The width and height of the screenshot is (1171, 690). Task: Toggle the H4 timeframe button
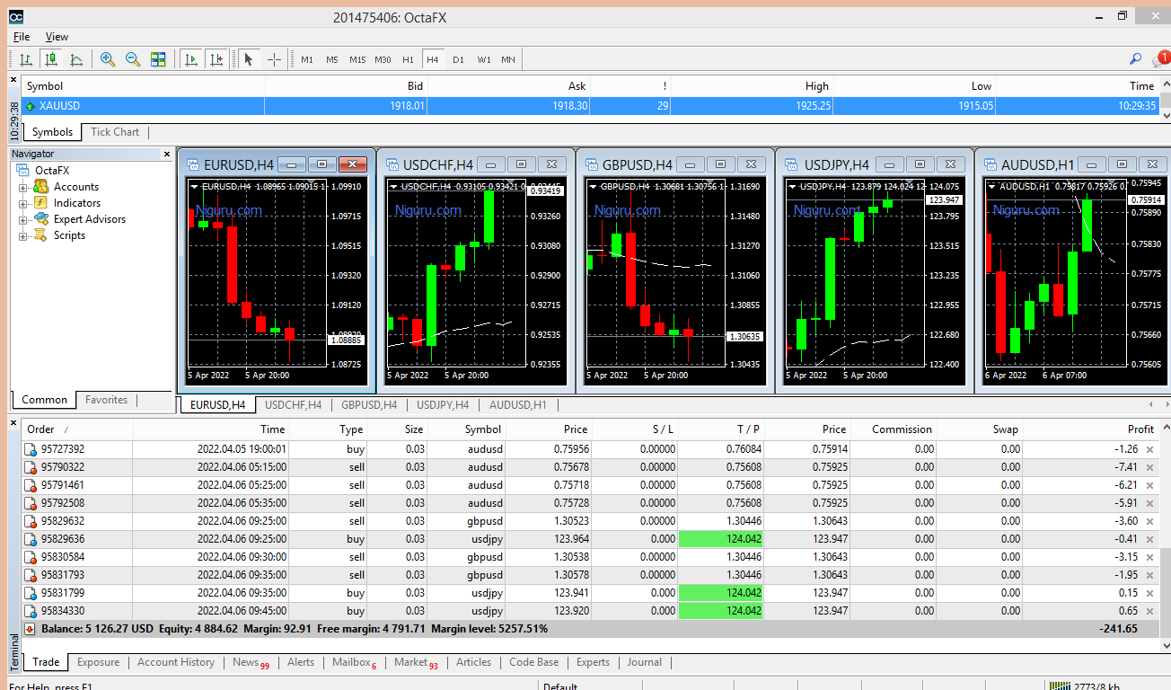click(x=433, y=59)
